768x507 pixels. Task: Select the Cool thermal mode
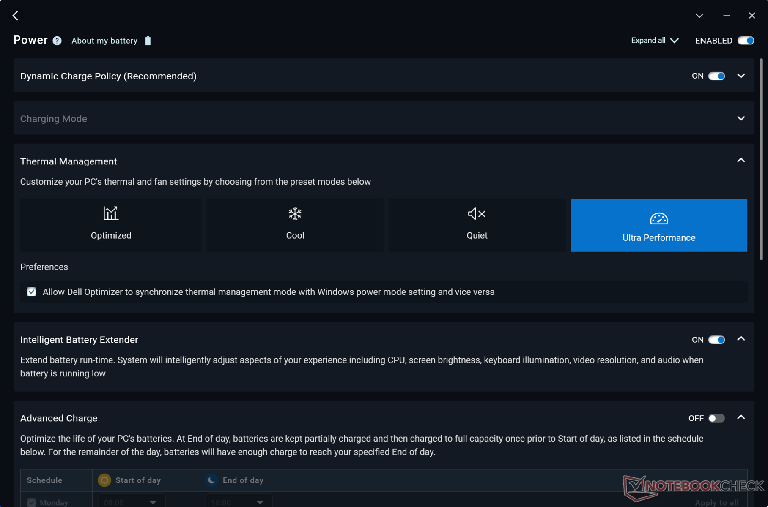coord(295,225)
